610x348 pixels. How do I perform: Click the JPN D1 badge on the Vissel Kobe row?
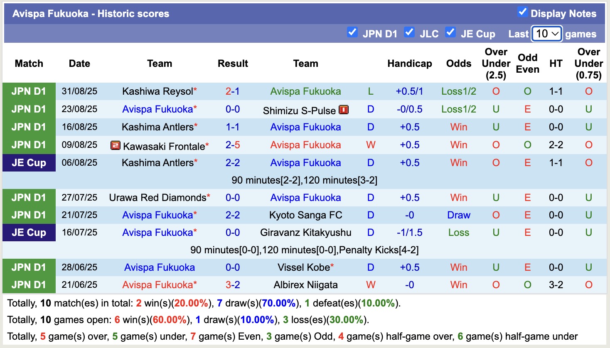point(29,267)
